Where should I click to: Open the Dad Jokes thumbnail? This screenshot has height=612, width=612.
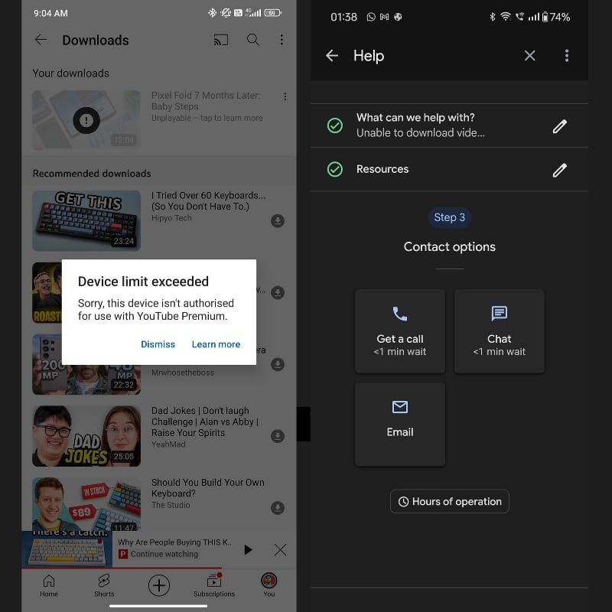click(x=86, y=436)
